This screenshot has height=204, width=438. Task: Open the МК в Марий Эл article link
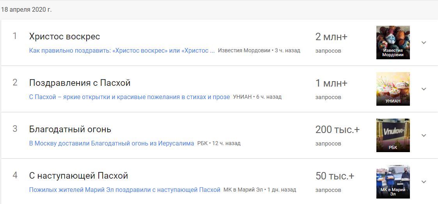[124, 190]
